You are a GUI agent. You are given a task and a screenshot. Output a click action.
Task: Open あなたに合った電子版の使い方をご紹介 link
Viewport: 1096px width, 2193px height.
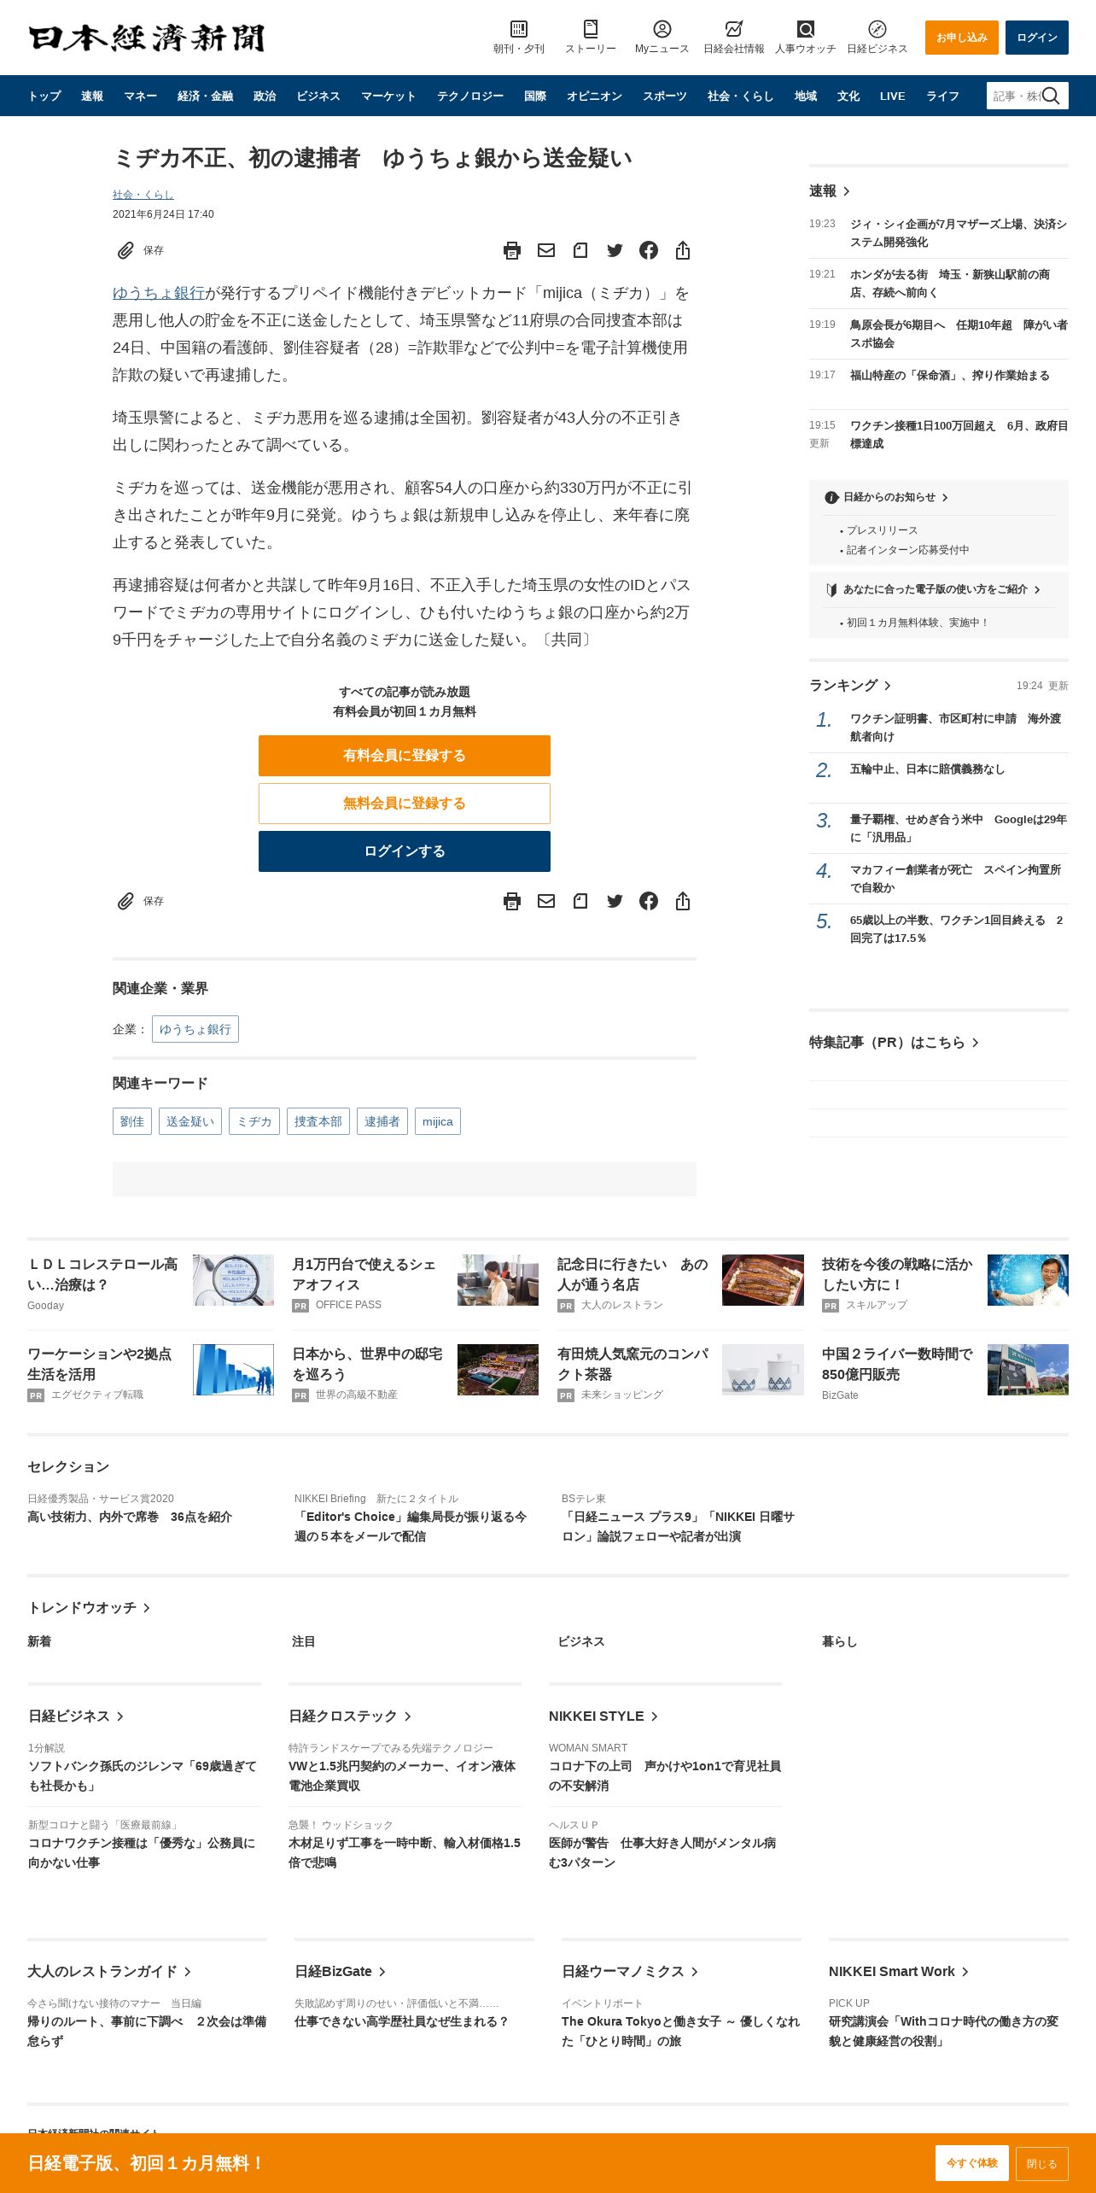click(x=934, y=589)
